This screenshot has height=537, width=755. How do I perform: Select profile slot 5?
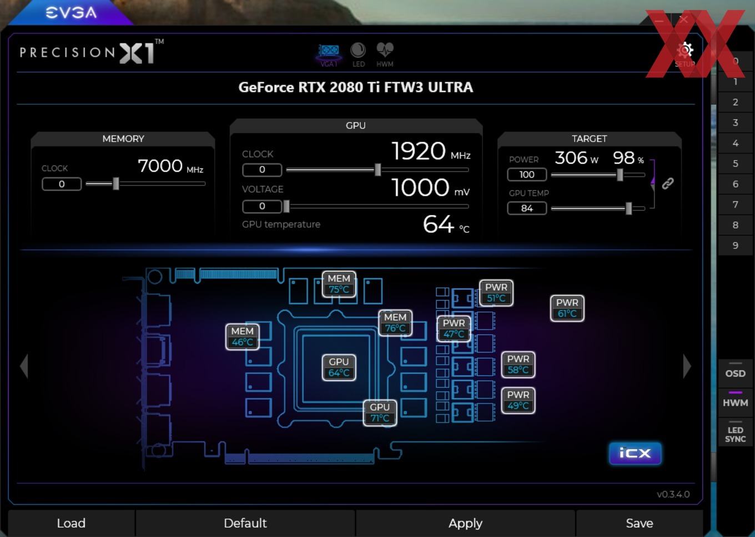click(x=736, y=164)
